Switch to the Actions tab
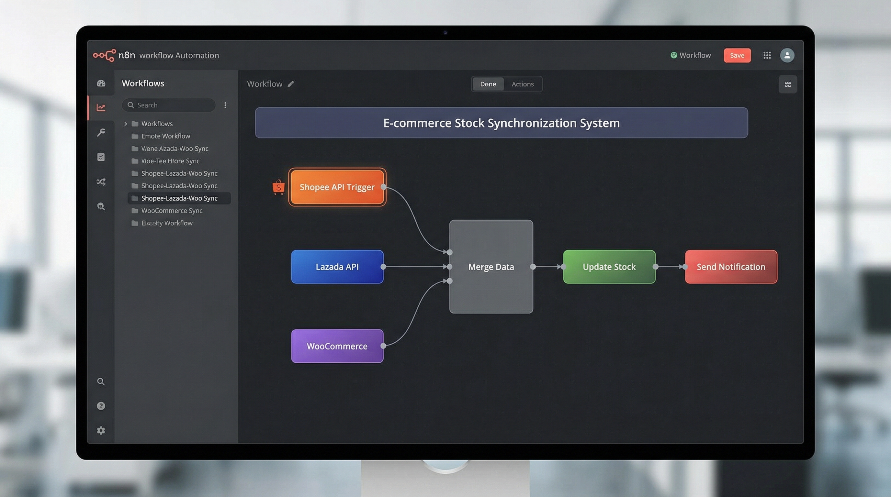Image resolution: width=891 pixels, height=497 pixels. [523, 84]
